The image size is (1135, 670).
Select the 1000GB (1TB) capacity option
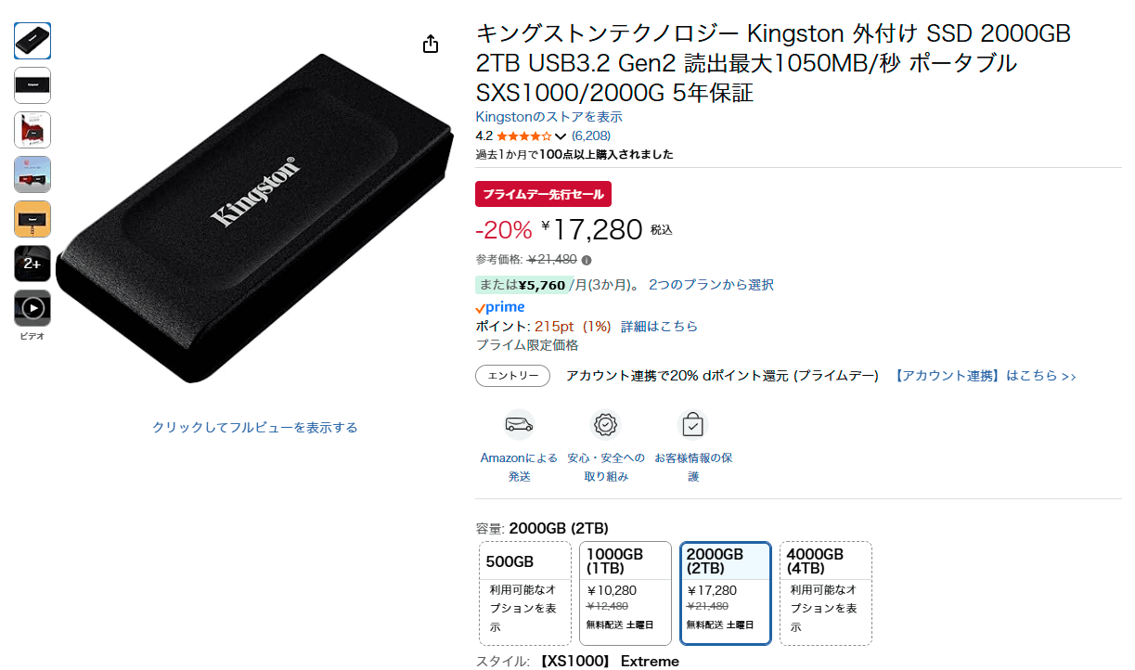click(626, 593)
